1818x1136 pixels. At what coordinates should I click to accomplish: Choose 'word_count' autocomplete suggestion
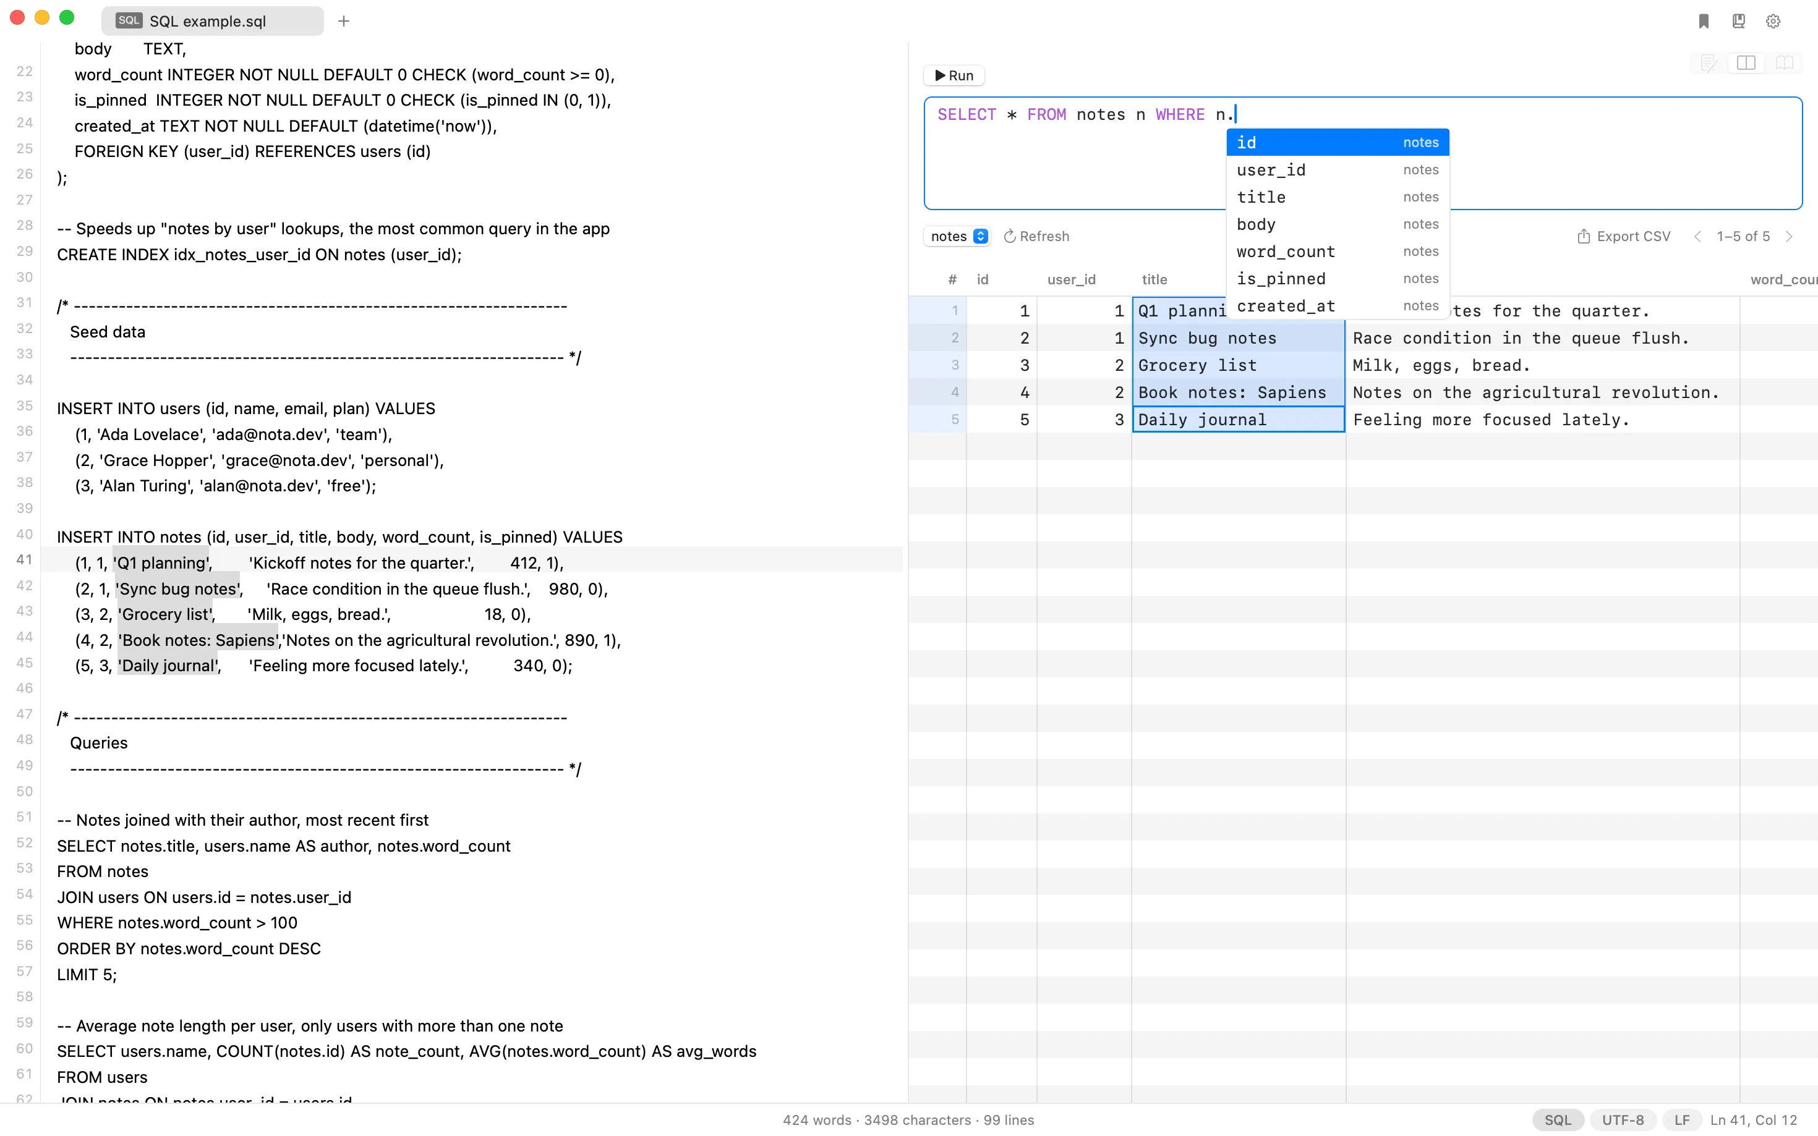tap(1337, 251)
